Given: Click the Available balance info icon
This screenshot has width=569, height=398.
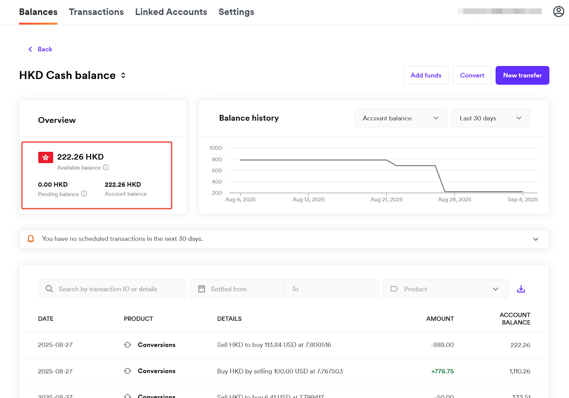Looking at the screenshot, I should point(106,168).
